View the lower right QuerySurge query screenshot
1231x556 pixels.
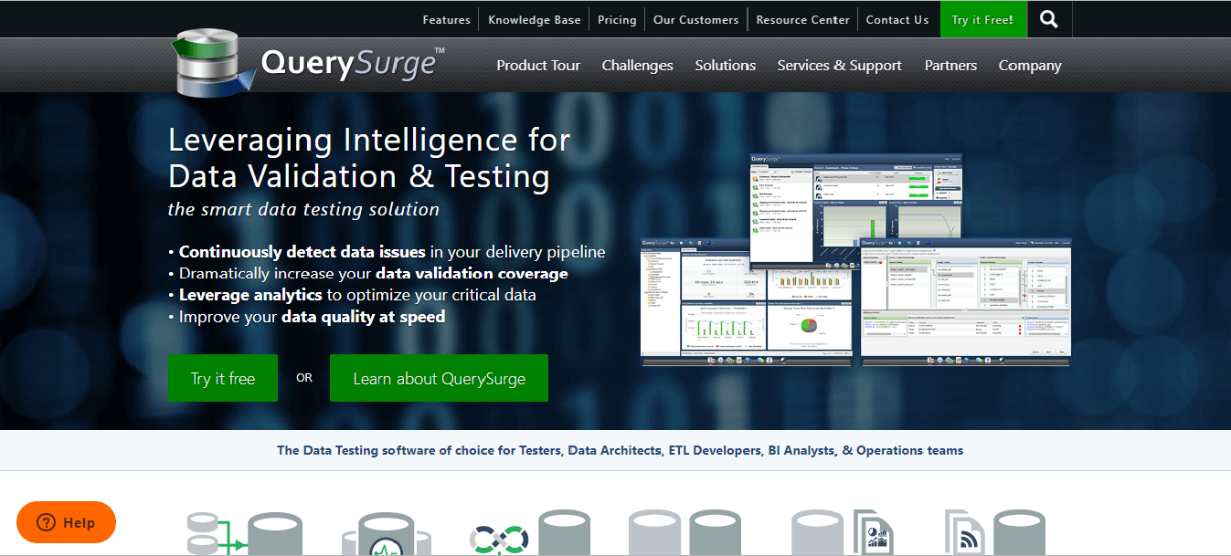tap(966, 301)
